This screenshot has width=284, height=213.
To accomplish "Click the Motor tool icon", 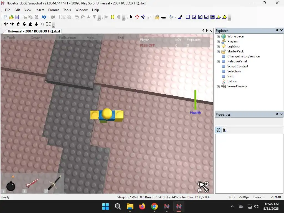I will click(x=225, y=17).
